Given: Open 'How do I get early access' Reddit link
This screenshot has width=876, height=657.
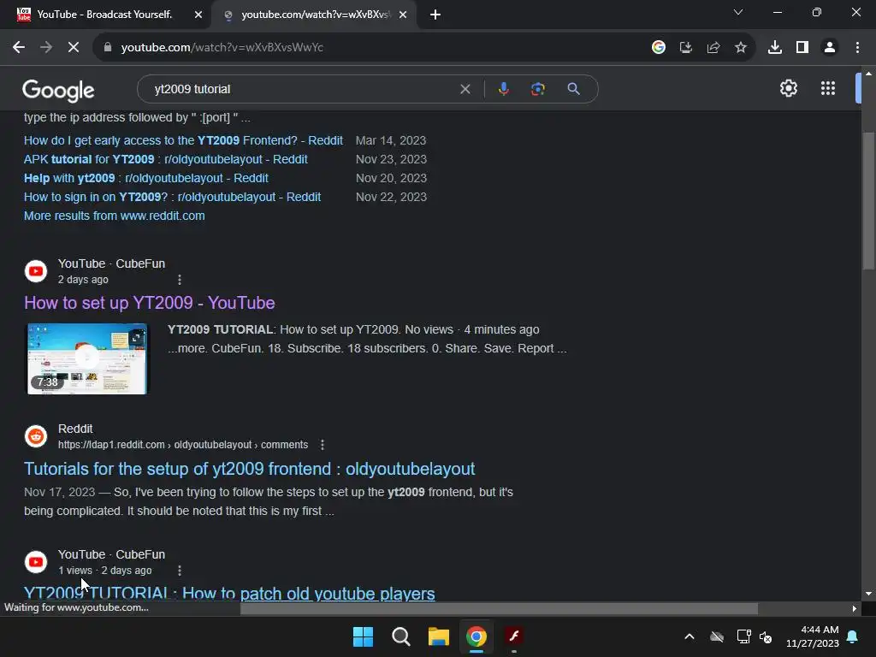Looking at the screenshot, I should [x=183, y=140].
